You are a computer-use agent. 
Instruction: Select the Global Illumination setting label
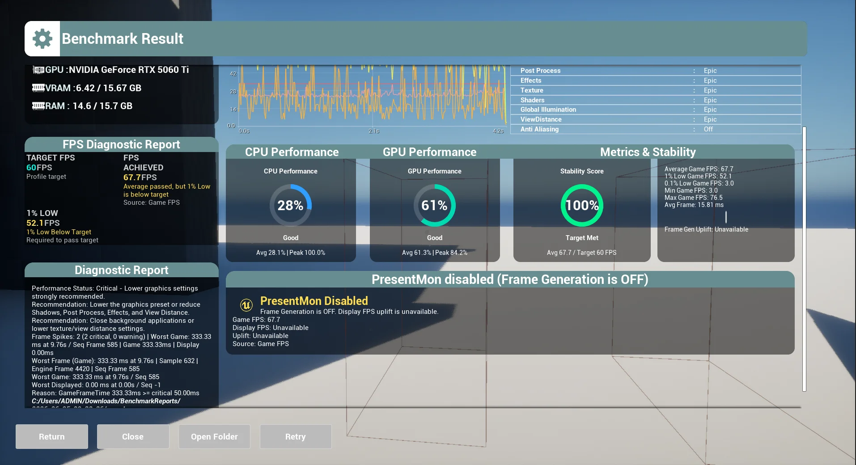coord(548,110)
